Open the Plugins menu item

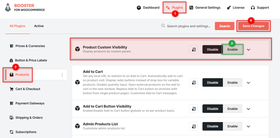tap(174, 8)
